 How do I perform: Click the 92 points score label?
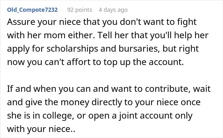pos(80,10)
